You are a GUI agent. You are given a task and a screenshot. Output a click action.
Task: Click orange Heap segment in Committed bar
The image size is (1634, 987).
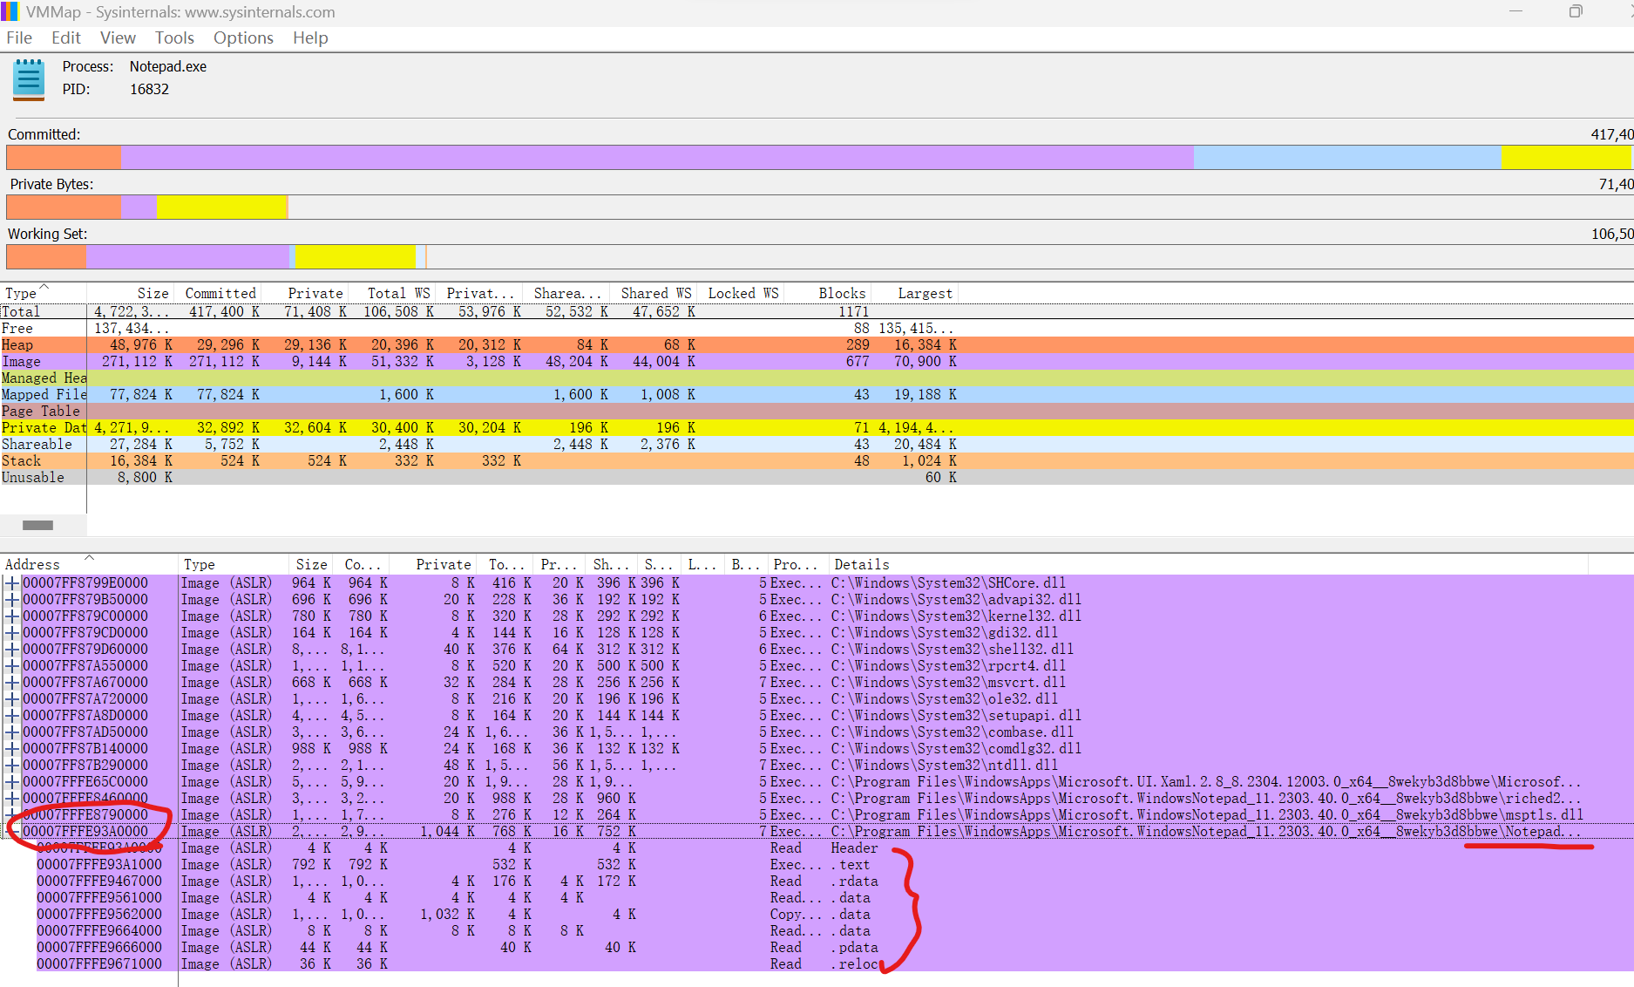(64, 157)
